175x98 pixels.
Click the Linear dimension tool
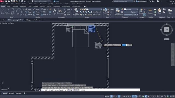67,9
